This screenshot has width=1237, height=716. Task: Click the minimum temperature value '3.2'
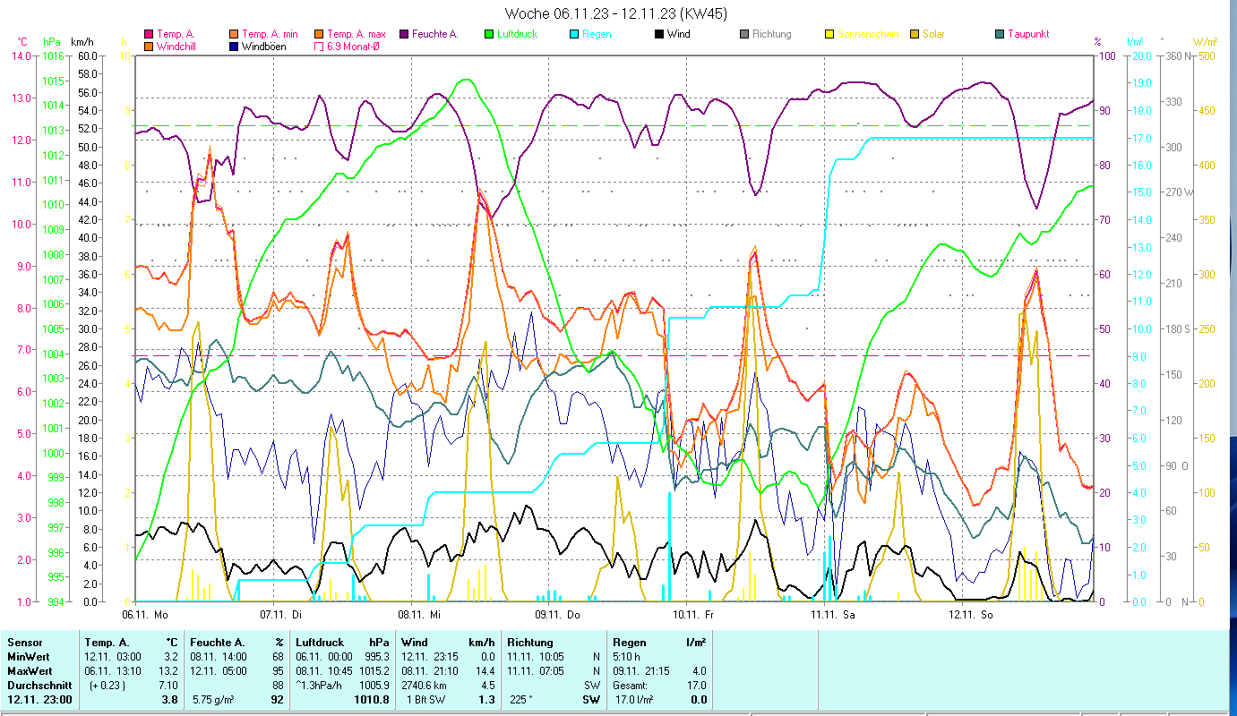(x=172, y=657)
